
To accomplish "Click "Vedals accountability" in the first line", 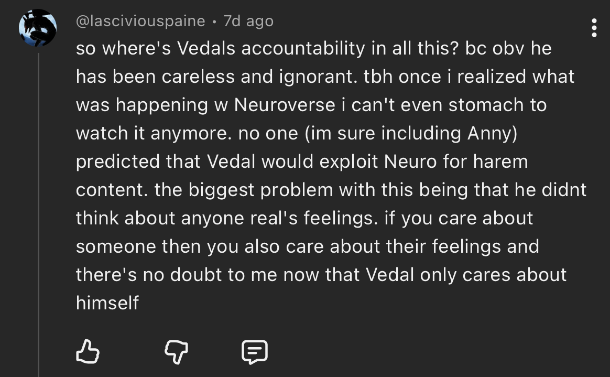I will pos(271,48).
